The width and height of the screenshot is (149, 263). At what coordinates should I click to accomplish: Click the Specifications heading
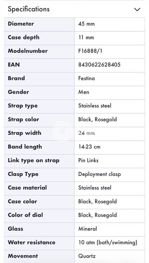(29, 9)
